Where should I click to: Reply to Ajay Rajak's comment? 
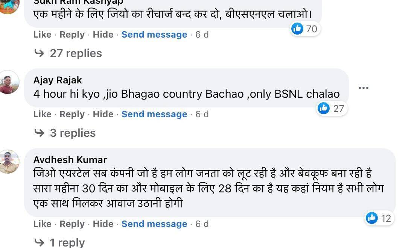[x=72, y=114]
